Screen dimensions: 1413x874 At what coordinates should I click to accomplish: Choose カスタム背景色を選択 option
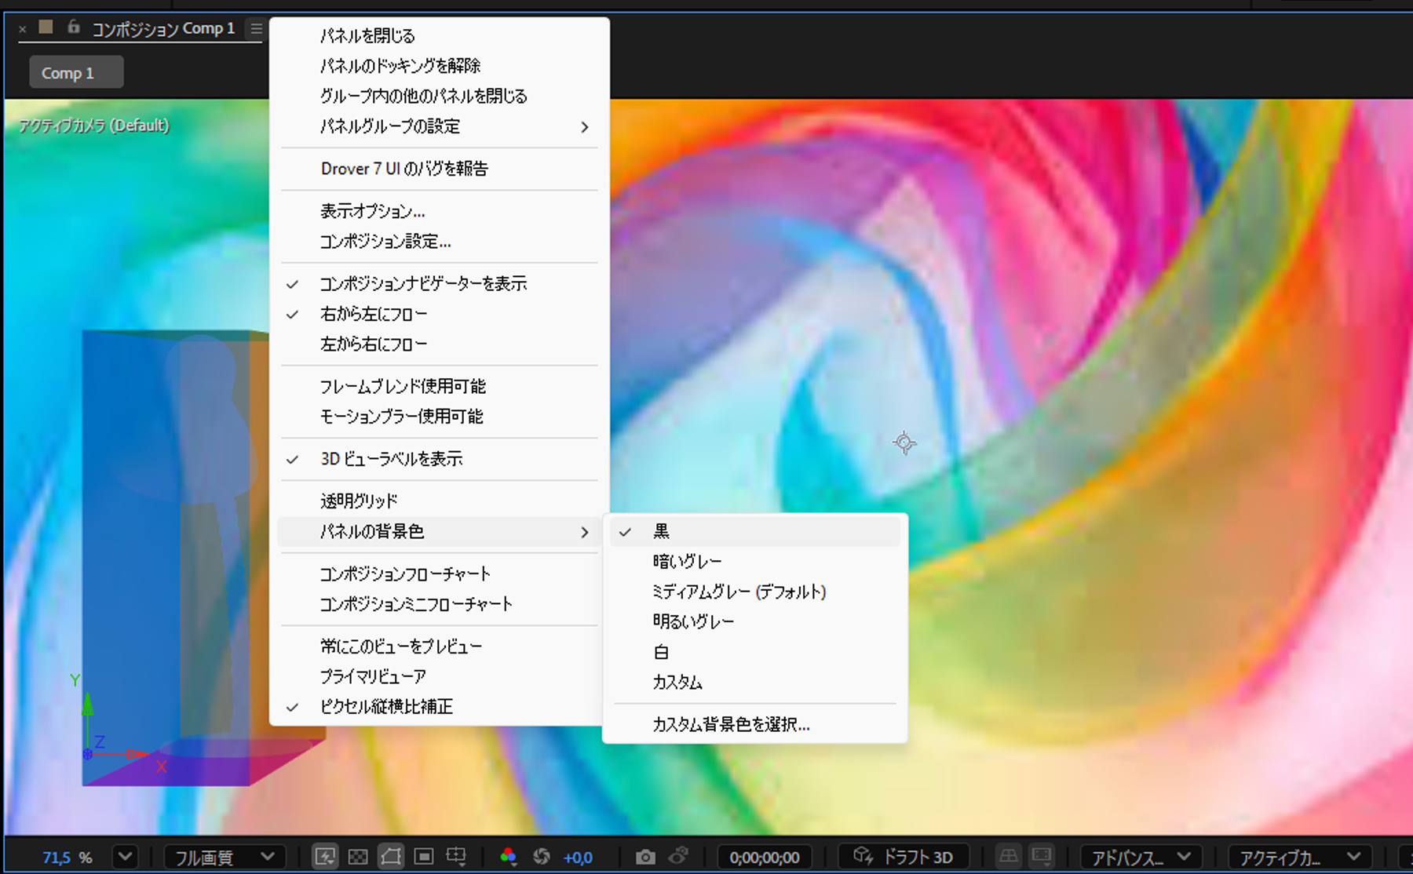click(729, 724)
